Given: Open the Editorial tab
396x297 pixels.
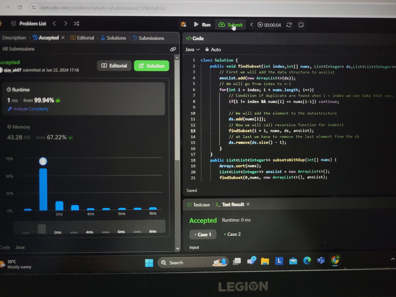Looking at the screenshot, I should coord(82,38).
